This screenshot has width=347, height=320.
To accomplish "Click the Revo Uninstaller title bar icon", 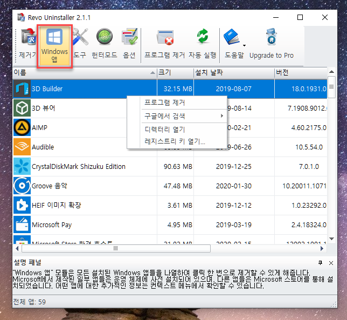I will (x=21, y=17).
